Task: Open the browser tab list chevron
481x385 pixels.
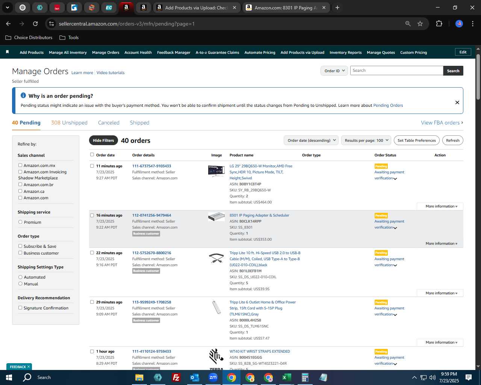Action: point(8,8)
